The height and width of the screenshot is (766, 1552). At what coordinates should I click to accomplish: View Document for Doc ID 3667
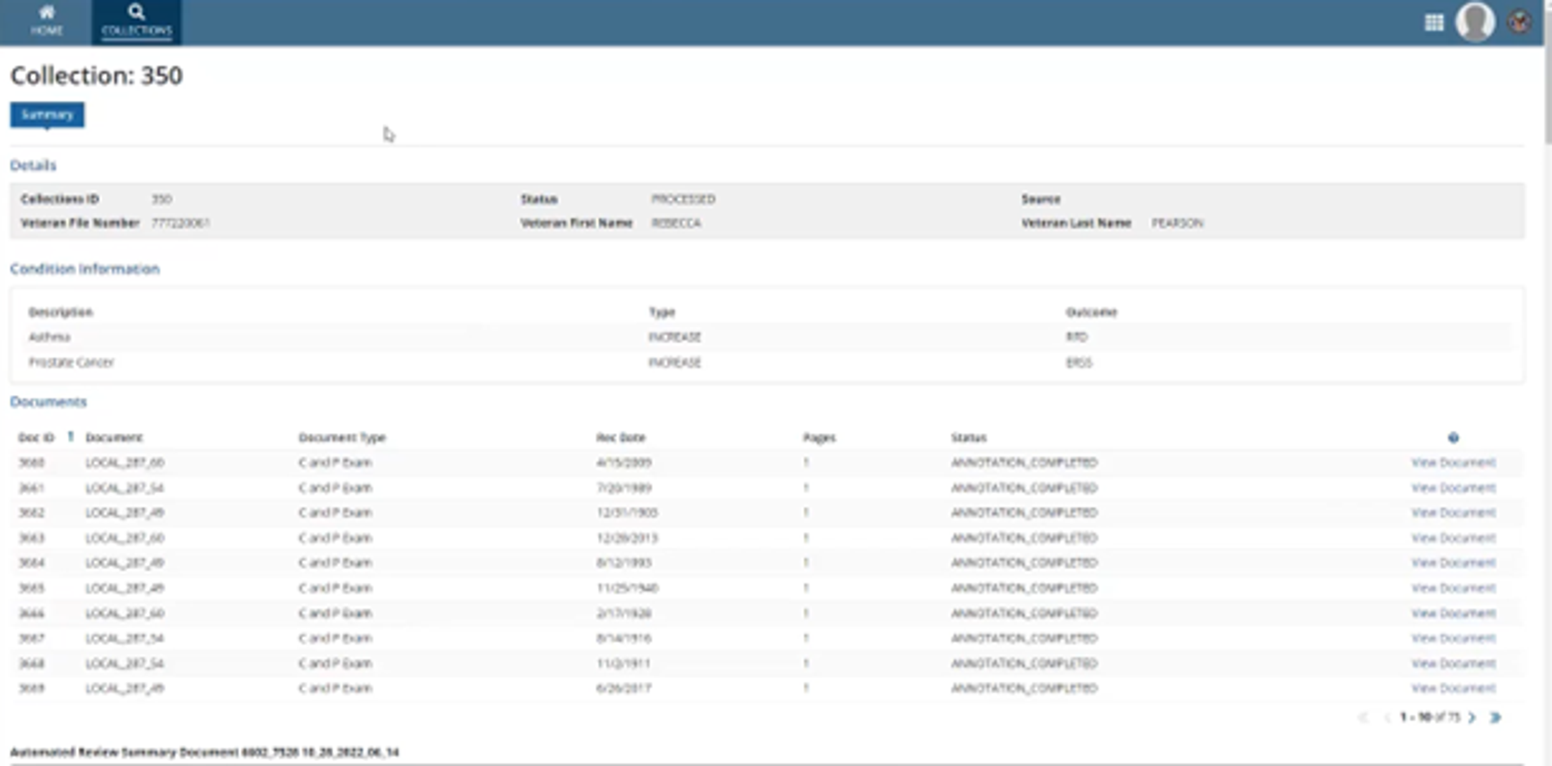click(x=1453, y=638)
